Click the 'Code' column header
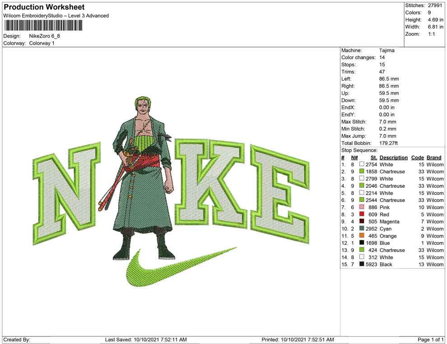This screenshot has width=447, height=344. click(417, 157)
